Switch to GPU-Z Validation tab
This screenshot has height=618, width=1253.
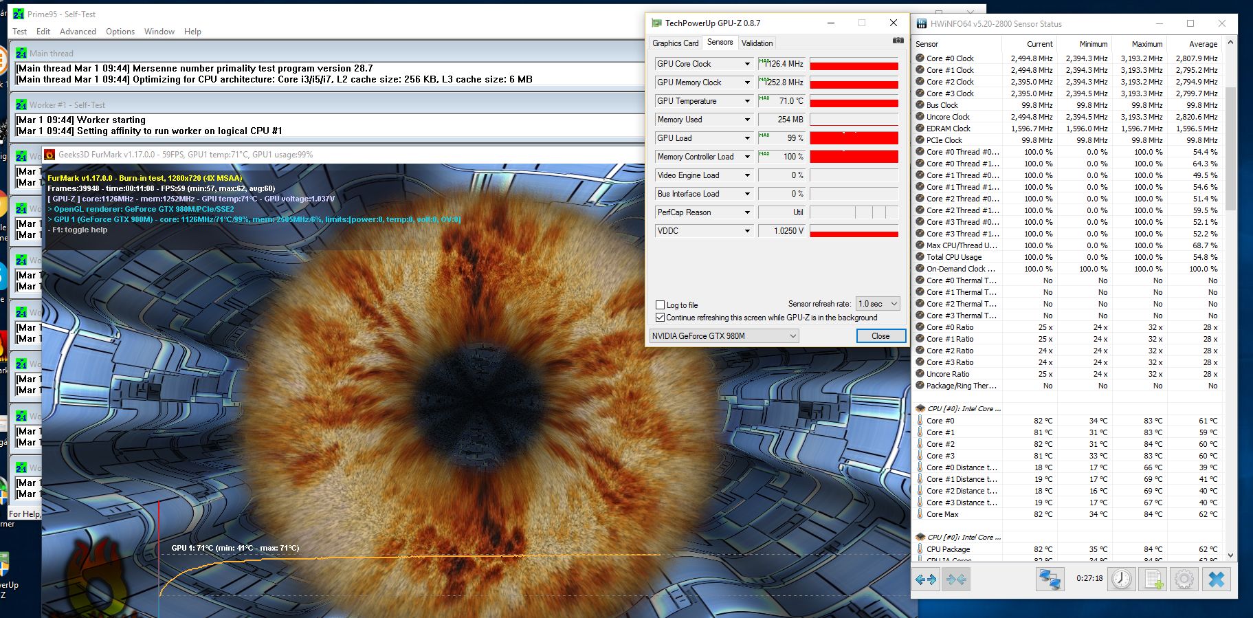pos(757,43)
